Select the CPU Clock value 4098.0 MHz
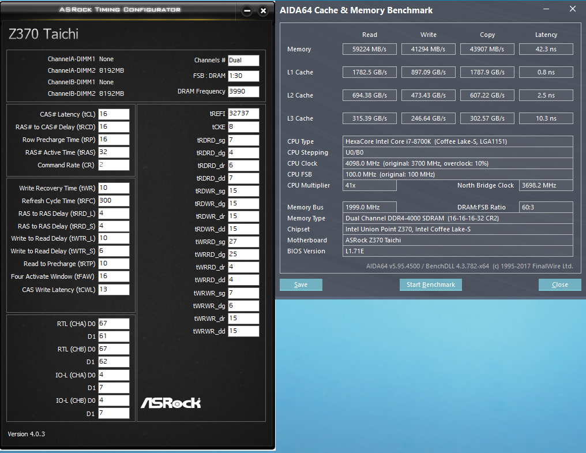Screen dimensions: 586x453 (x=458, y=163)
